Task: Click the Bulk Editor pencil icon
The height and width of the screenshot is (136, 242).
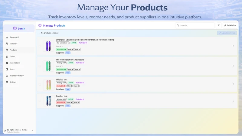Action: [225, 25]
